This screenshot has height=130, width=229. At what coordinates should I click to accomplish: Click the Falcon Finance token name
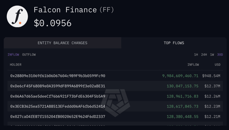(x=65, y=10)
